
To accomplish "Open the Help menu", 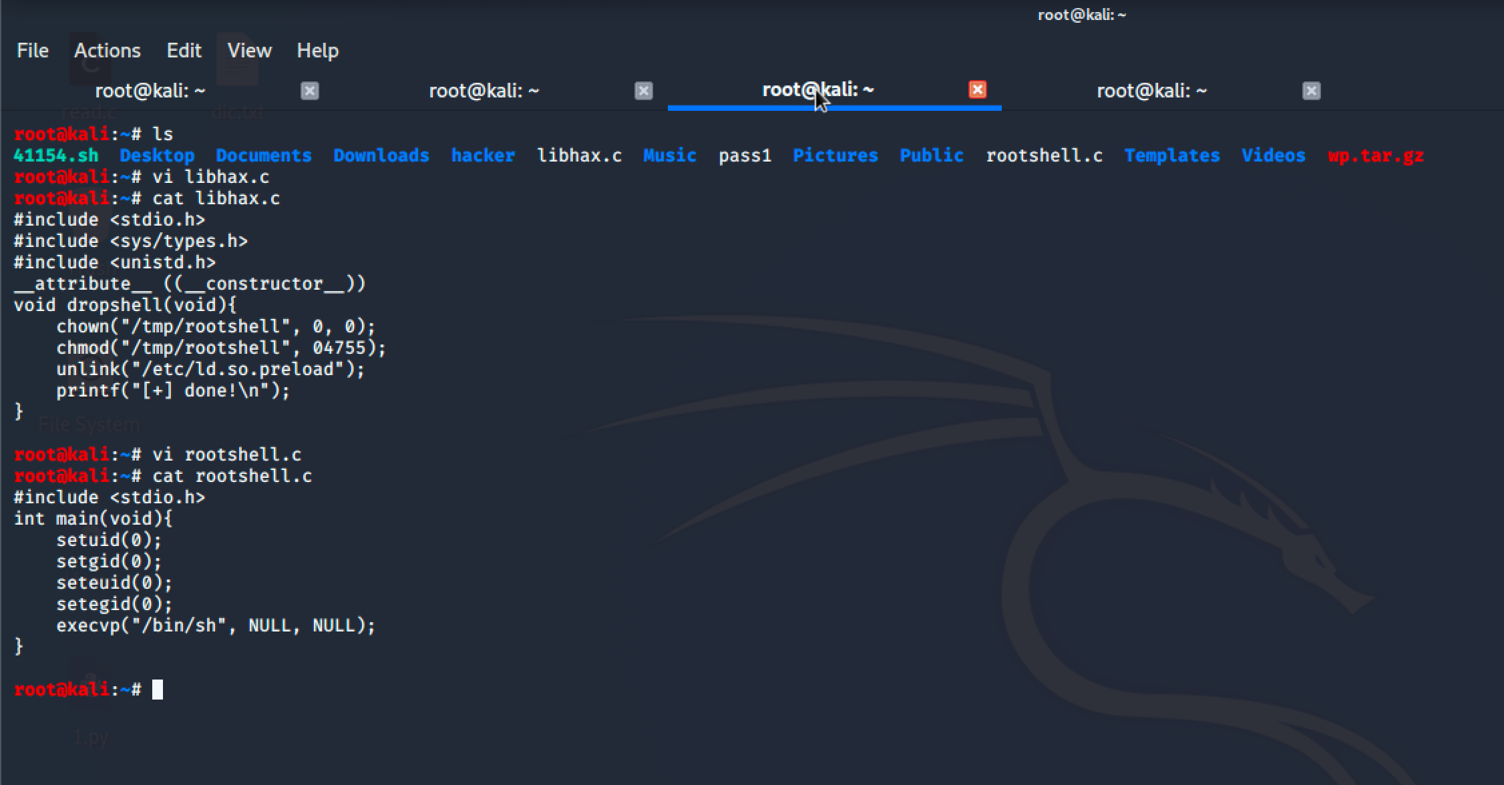I will click(x=317, y=51).
